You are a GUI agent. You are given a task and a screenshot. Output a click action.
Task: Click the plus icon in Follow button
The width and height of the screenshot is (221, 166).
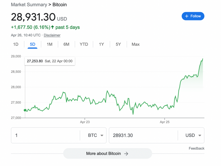pyautogui.click(x=187, y=16)
